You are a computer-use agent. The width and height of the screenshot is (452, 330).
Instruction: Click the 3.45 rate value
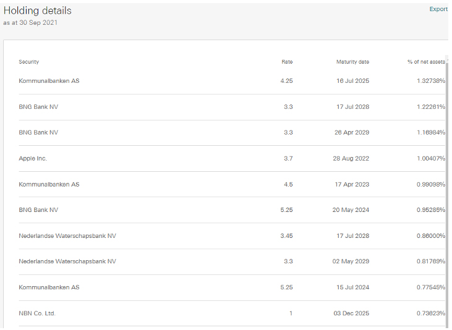(x=286, y=235)
